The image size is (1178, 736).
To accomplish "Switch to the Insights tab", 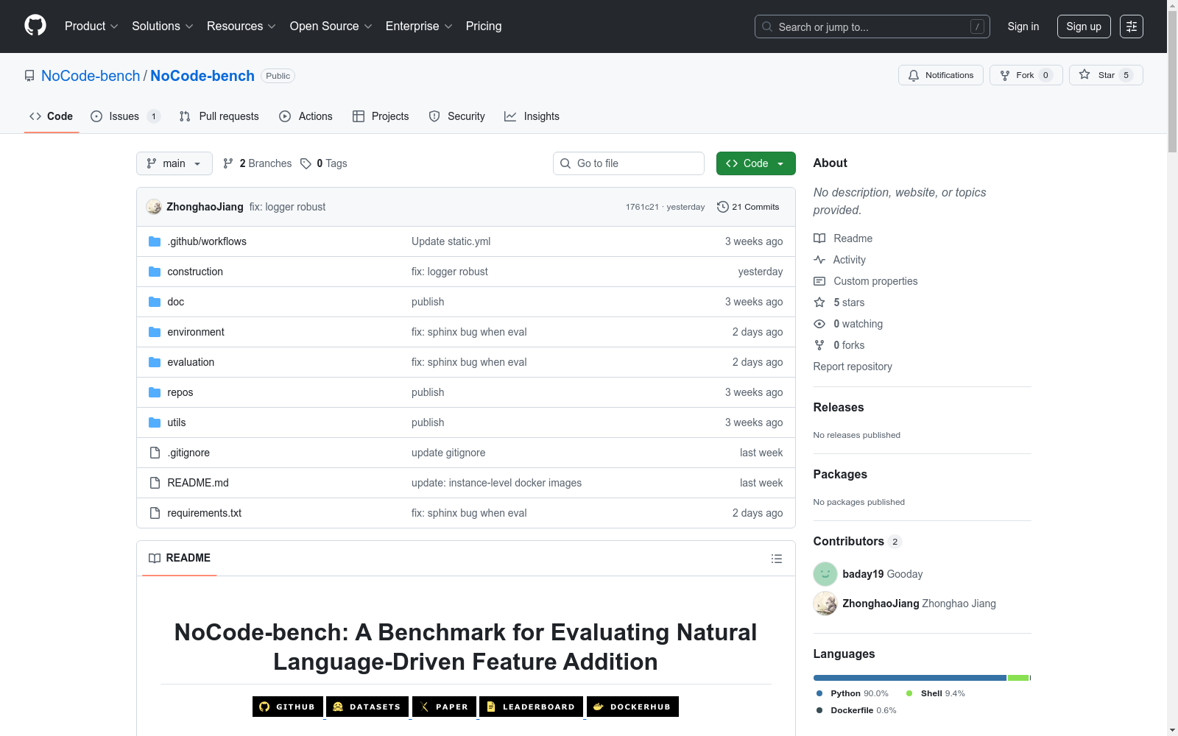I will pos(532,116).
